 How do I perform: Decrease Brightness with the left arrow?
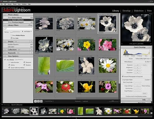pyautogui.click(x=135, y=68)
